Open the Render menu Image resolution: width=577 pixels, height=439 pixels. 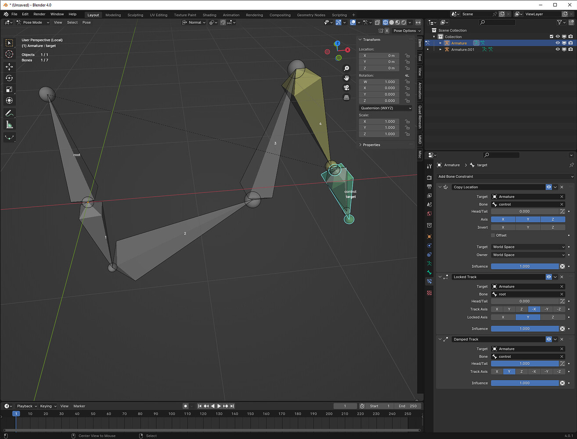tap(40, 14)
